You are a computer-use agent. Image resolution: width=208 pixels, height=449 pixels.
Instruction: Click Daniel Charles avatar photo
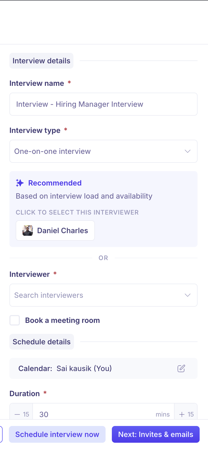[28, 231]
